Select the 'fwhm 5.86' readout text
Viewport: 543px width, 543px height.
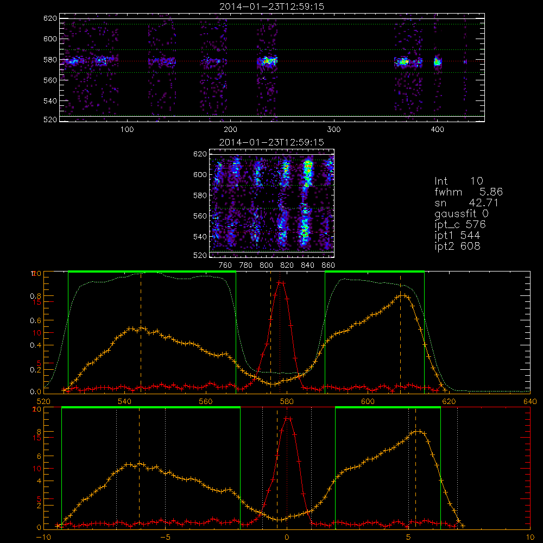pos(469,192)
